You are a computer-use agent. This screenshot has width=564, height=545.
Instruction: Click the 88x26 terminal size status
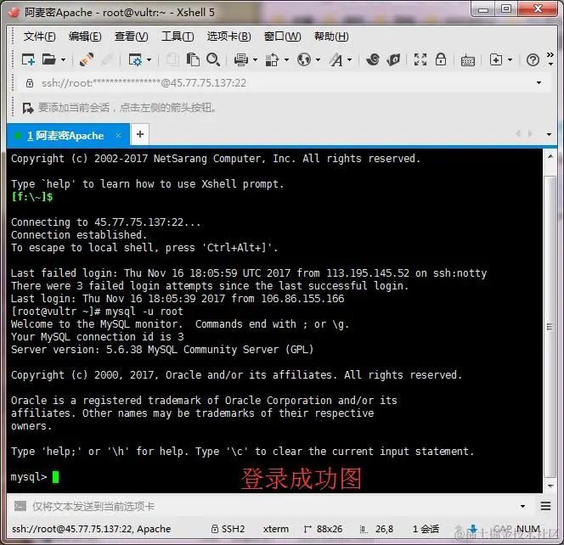(323, 529)
